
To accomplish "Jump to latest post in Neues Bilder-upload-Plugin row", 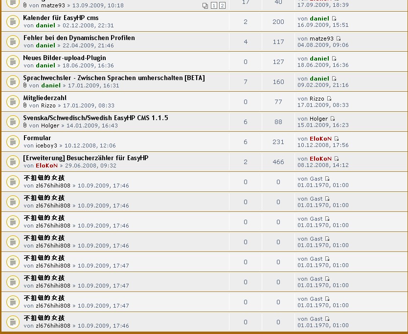I will click(334, 59).
